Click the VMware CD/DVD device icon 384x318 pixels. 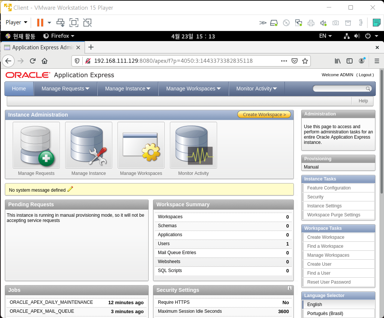286,23
